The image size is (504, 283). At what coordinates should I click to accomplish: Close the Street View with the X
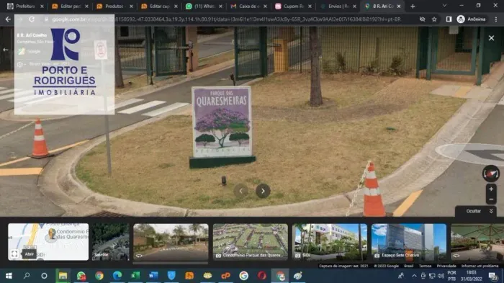(x=492, y=38)
